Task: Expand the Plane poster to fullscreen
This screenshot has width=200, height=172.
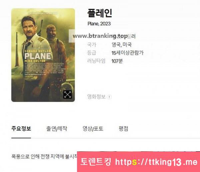Action: pos(67,95)
